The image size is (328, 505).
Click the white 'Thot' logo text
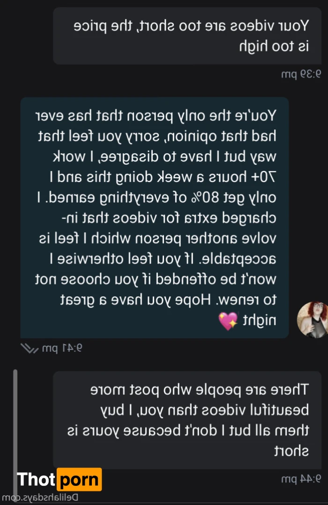pyautogui.click(x=37, y=480)
